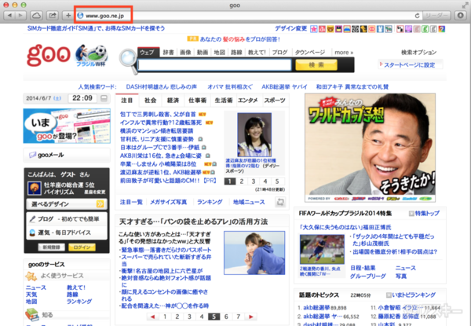
Task: Click the yellow 検索 search button
Action: 316,65
